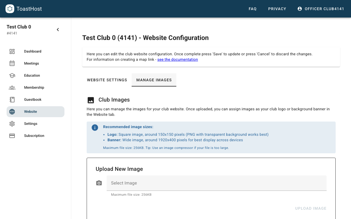Open the FAQ page

(x=252, y=9)
